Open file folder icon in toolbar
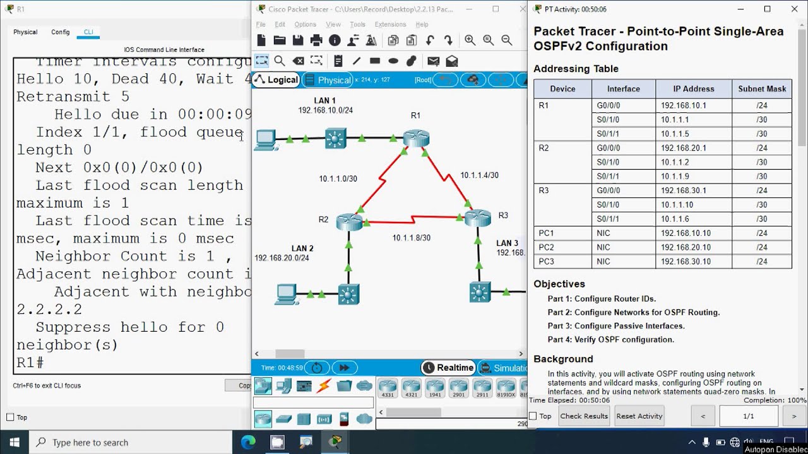 280,40
